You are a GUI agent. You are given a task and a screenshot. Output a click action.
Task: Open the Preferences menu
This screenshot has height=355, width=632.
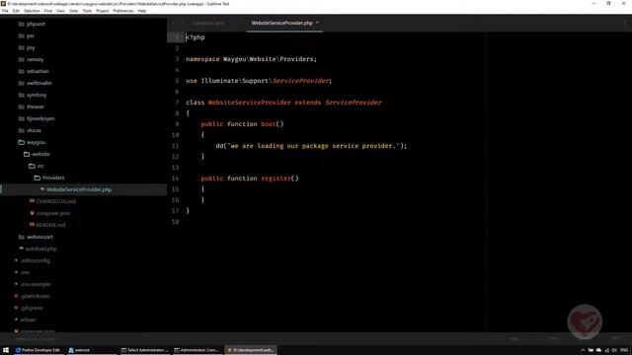122,11
